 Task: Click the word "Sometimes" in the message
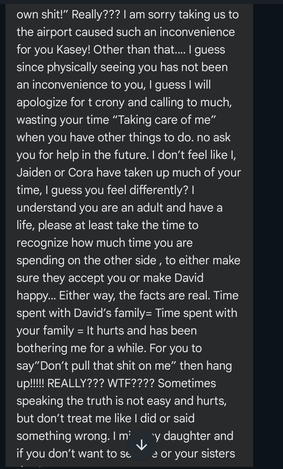coord(187,383)
